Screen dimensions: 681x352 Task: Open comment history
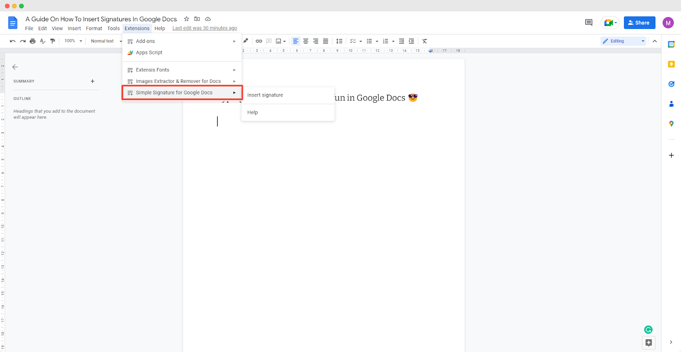(589, 23)
